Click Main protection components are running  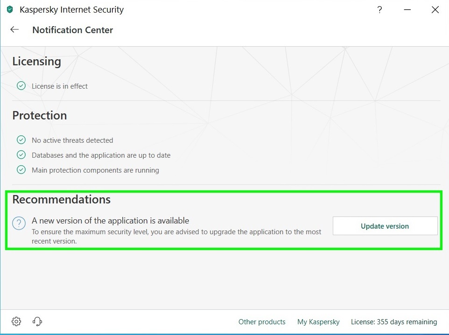(x=95, y=170)
